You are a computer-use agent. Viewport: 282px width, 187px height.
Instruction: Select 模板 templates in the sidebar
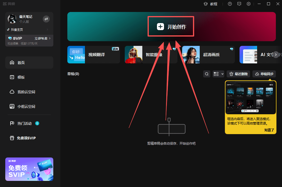(21, 77)
